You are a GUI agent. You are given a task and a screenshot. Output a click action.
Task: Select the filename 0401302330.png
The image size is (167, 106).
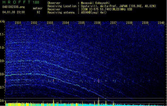(14, 7)
